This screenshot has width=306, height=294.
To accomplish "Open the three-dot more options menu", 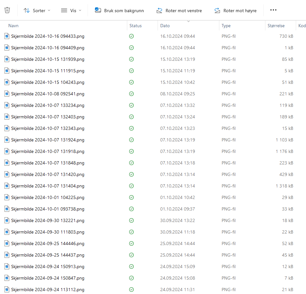I will tap(273, 10).
